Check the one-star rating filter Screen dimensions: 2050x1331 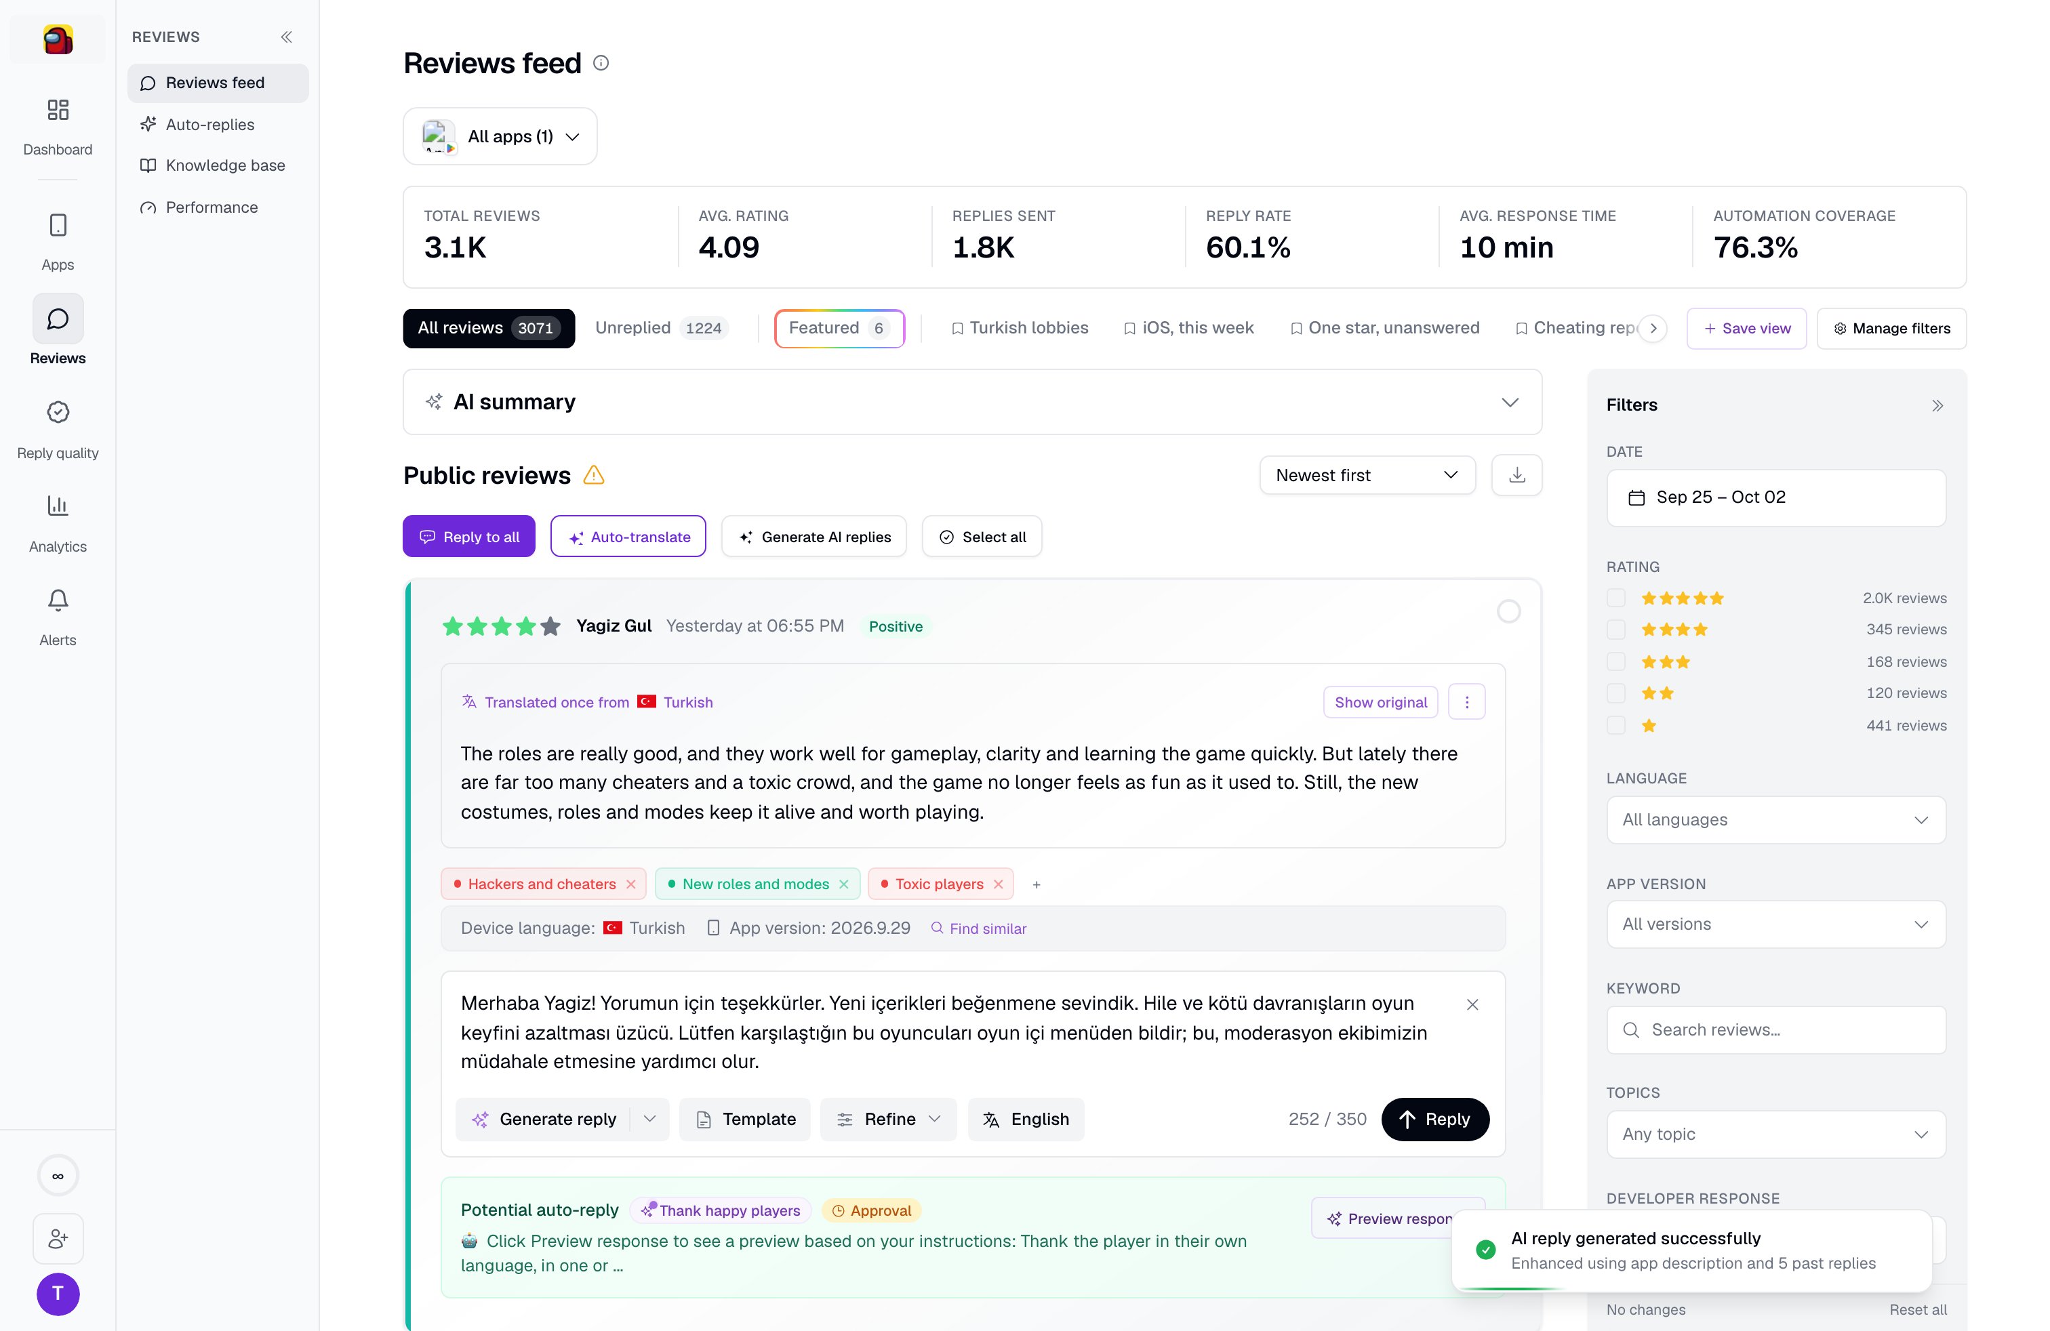[1616, 725]
